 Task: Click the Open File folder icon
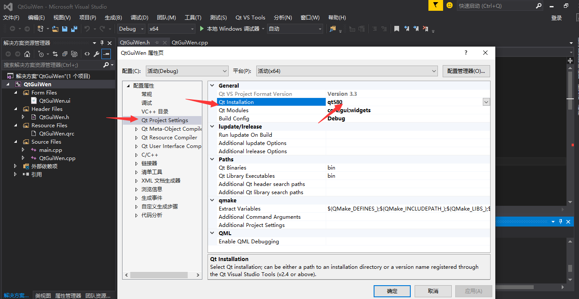[55, 29]
